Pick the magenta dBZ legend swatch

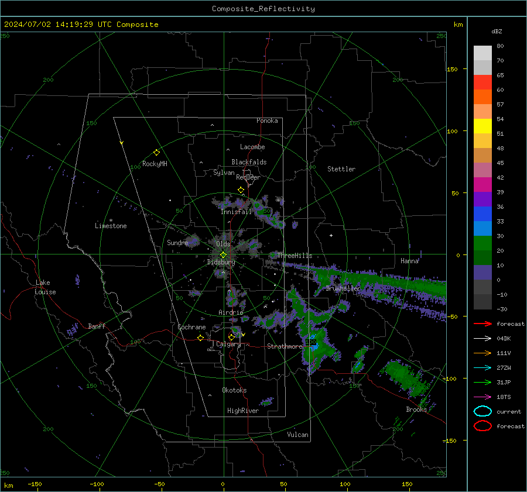coord(482,184)
